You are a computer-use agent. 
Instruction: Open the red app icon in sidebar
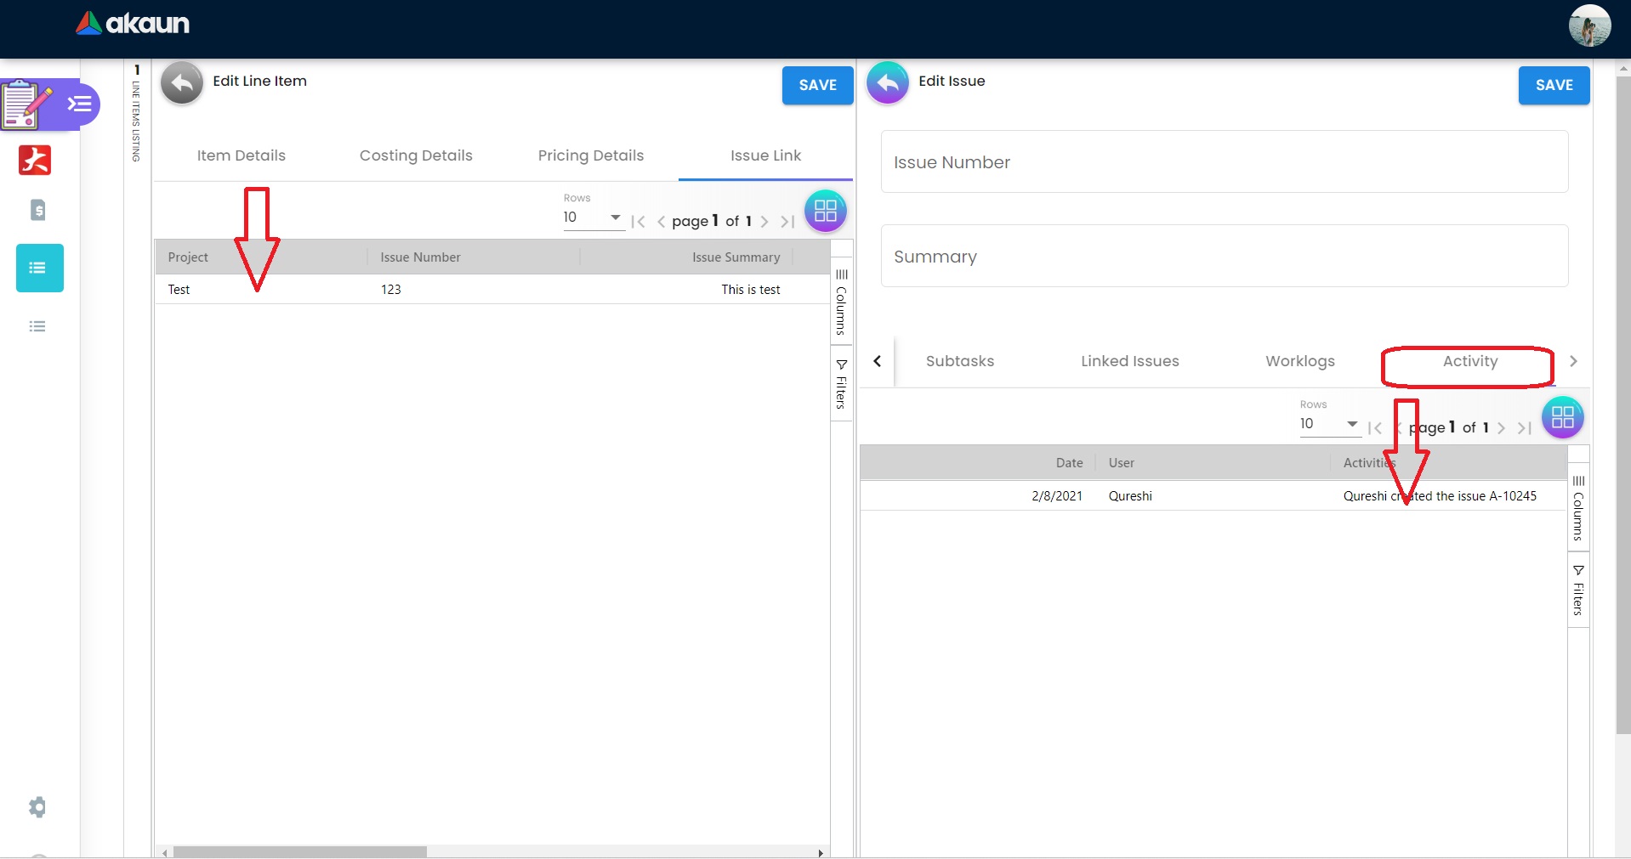pyautogui.click(x=35, y=160)
